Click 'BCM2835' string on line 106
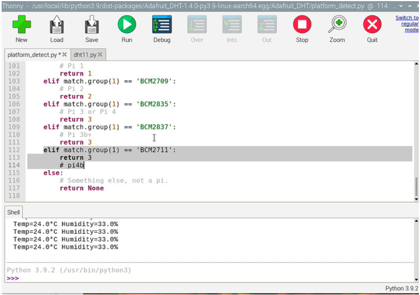 [154, 104]
